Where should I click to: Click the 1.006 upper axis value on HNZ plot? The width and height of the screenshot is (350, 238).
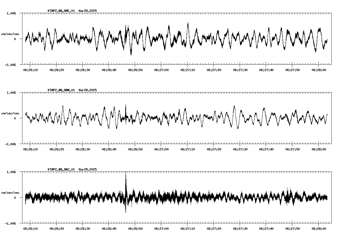click(11, 172)
